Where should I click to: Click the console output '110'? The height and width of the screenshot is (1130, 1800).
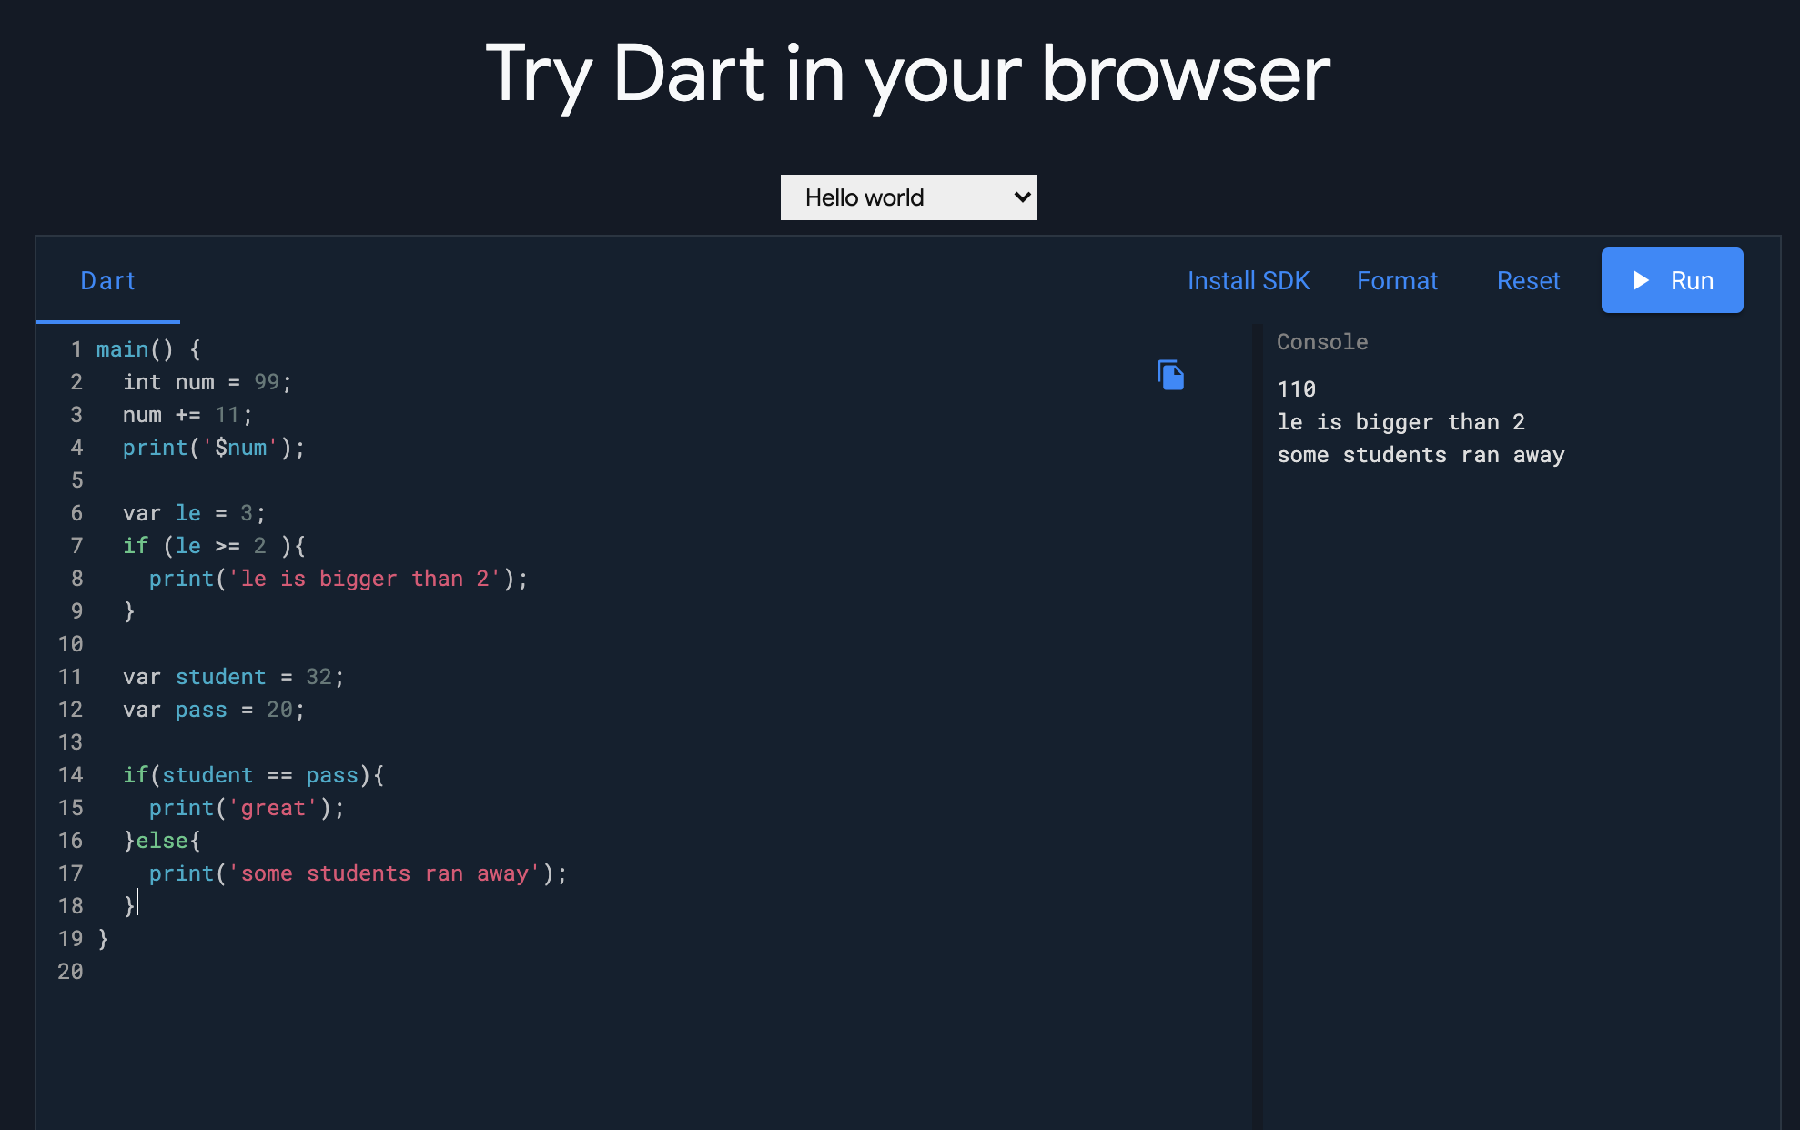1296,389
